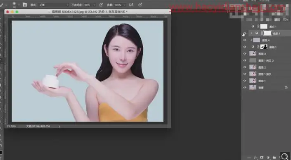Click the lock icon on 背景 layer
291x160 pixels.
click(x=286, y=87)
